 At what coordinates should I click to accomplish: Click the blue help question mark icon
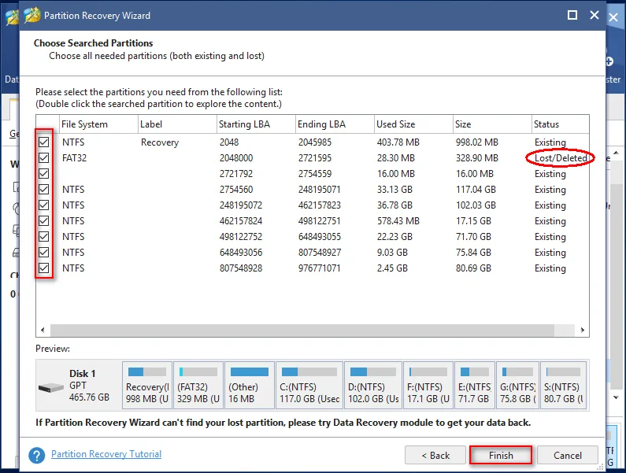pos(37,455)
